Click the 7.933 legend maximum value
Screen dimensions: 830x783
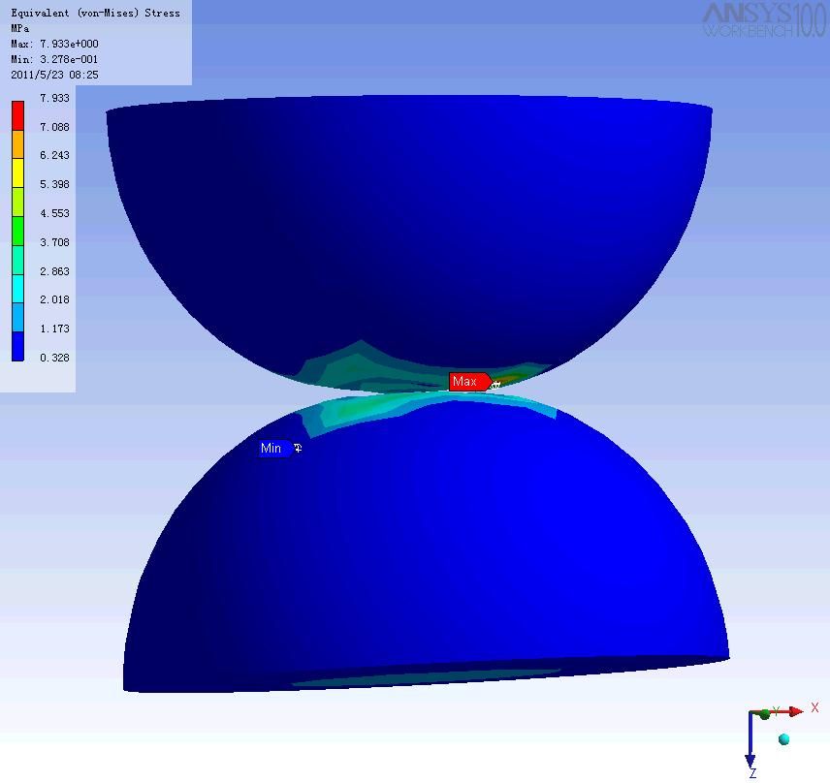click(x=54, y=99)
